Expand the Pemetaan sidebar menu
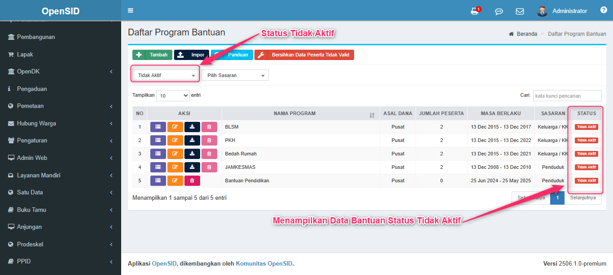 tap(61, 106)
